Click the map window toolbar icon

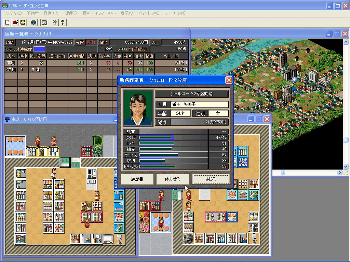43,21
